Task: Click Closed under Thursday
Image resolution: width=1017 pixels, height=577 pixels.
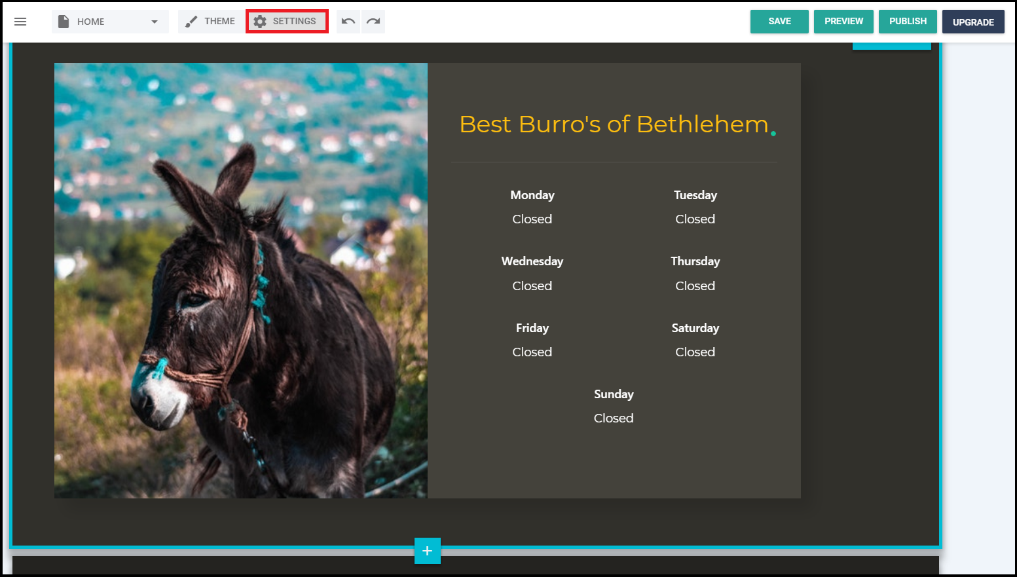Action: pos(695,286)
